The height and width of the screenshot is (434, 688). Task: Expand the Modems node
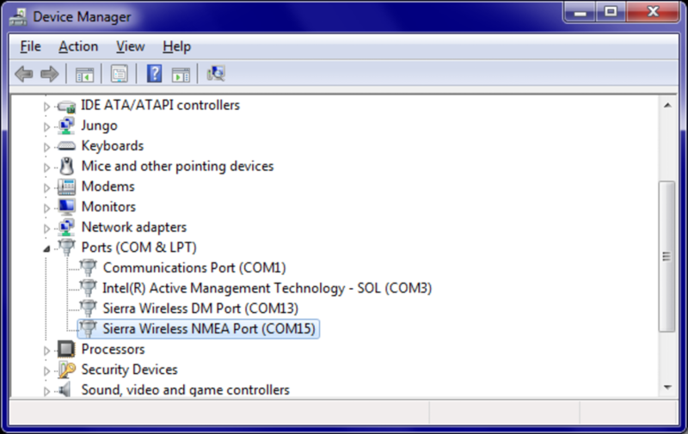click(x=46, y=187)
